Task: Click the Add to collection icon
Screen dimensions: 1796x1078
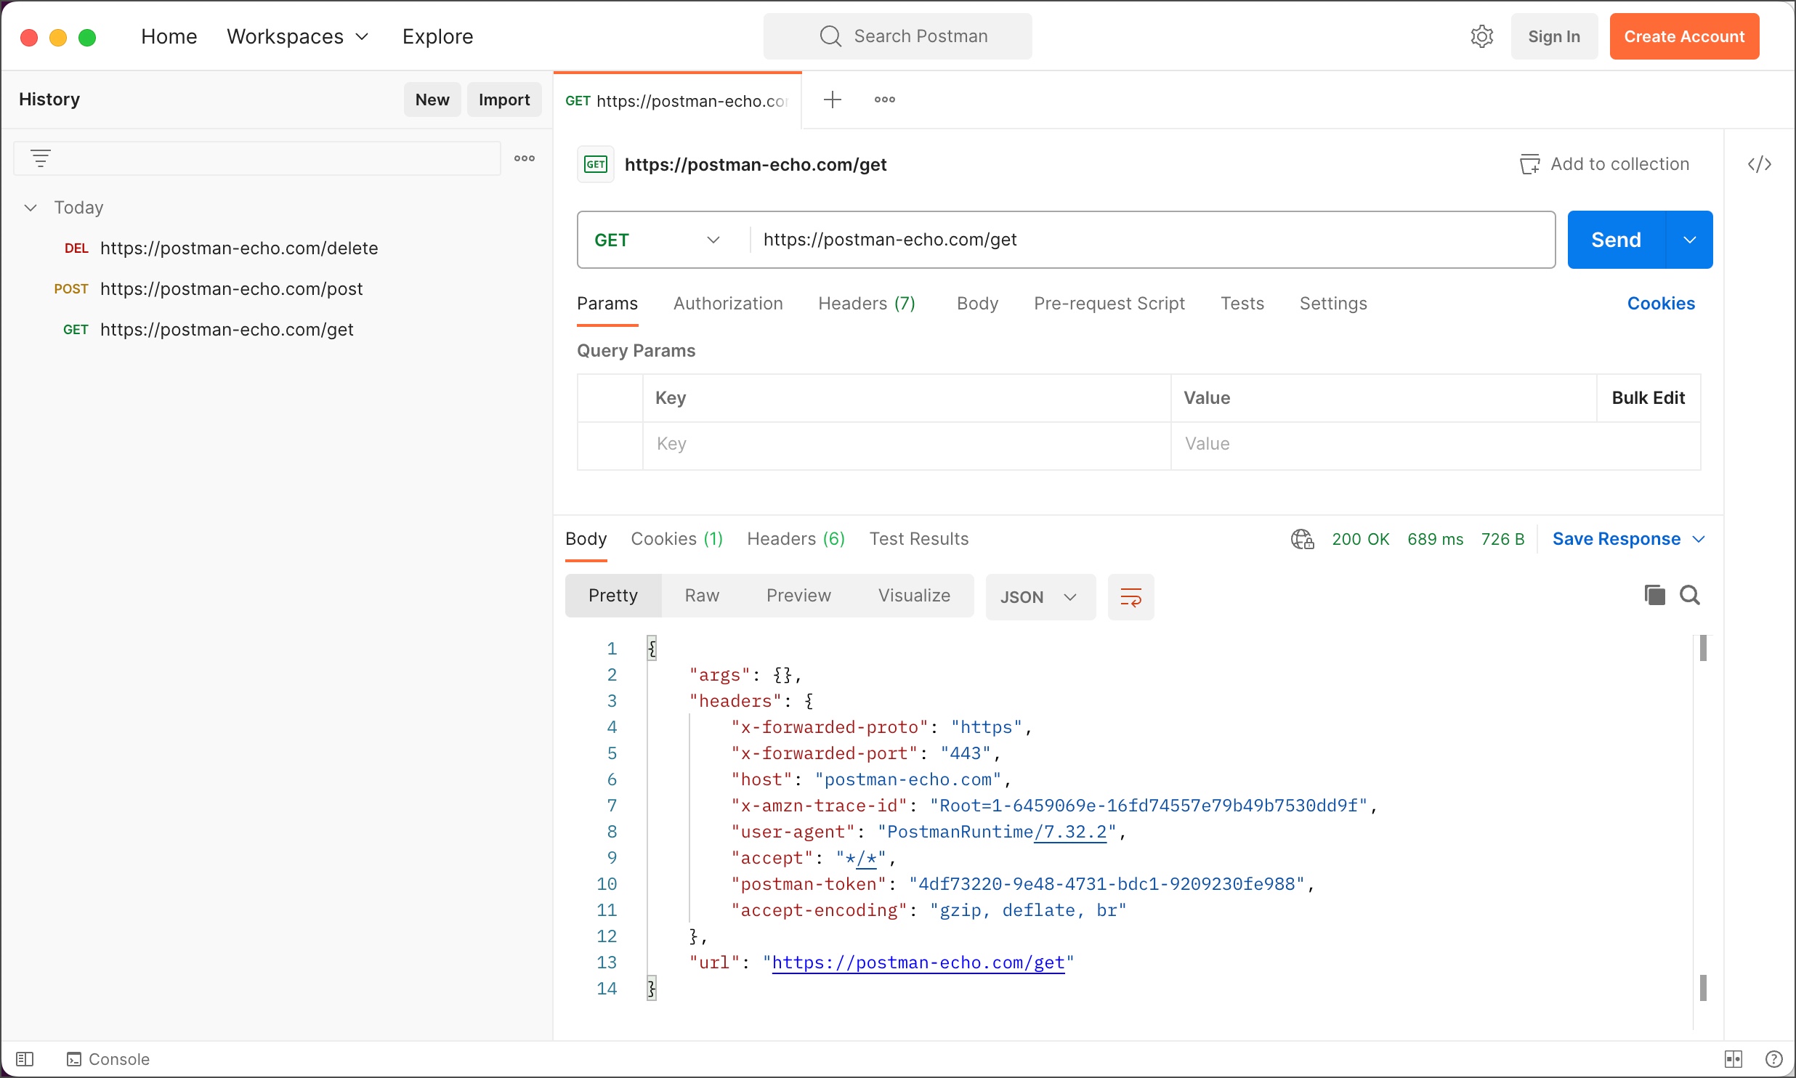Action: [1529, 164]
